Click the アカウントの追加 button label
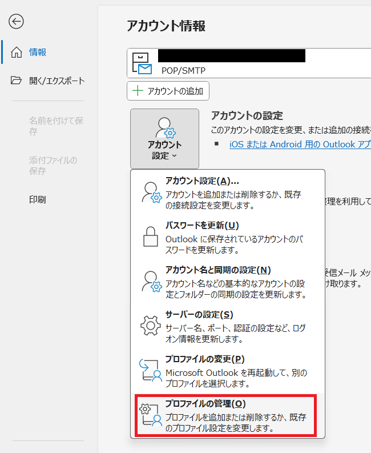 tap(176, 91)
